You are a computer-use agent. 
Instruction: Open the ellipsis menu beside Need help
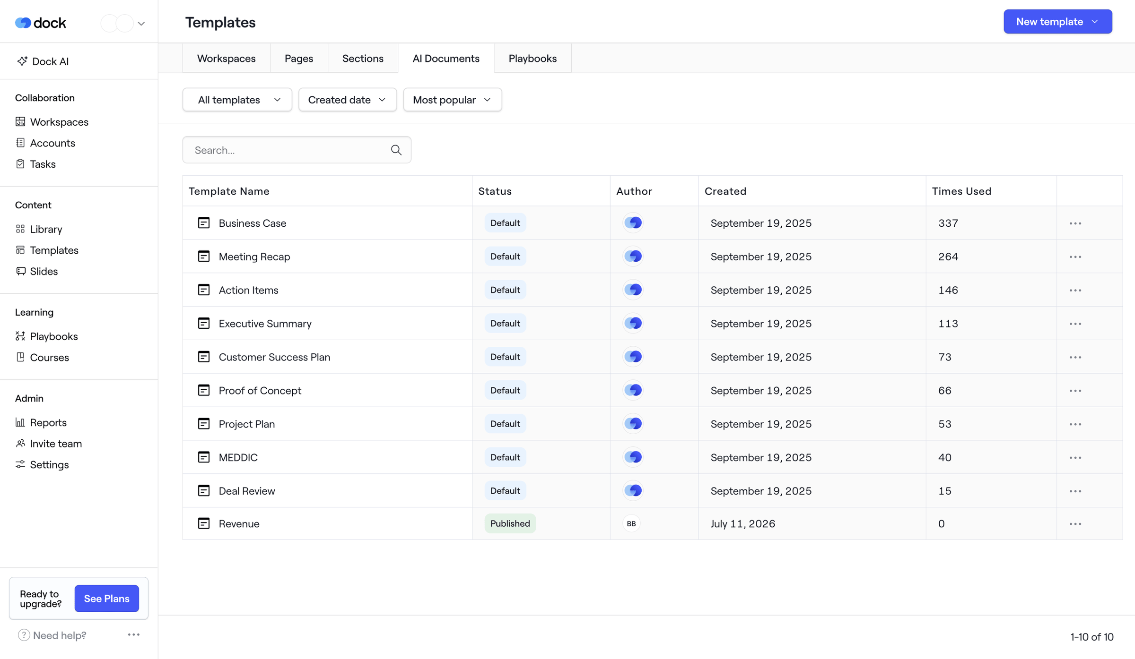(134, 634)
